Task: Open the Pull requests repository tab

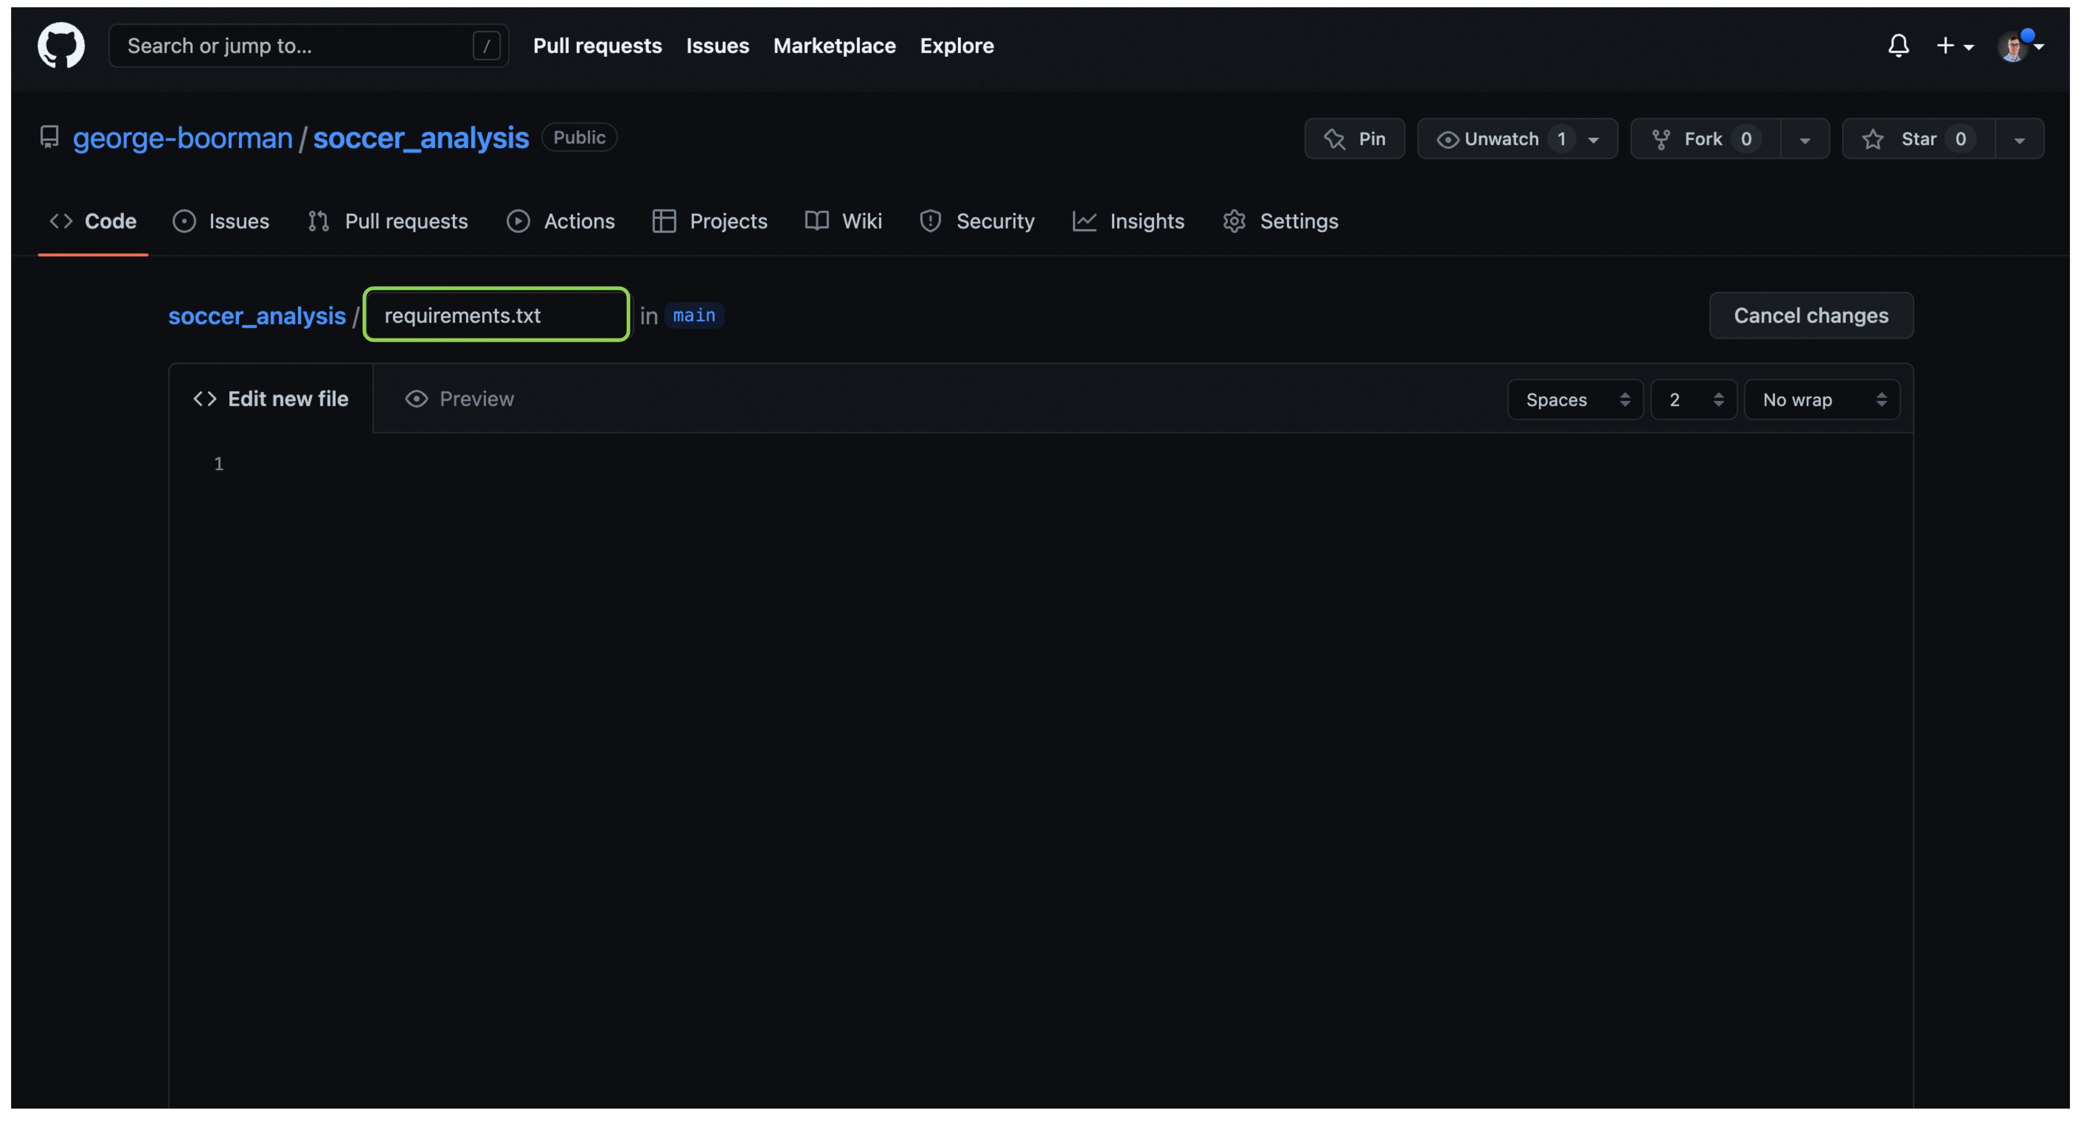Action: (388, 221)
